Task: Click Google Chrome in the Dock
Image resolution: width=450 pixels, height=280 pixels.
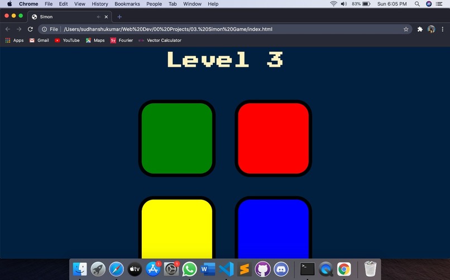Action: tap(344, 269)
